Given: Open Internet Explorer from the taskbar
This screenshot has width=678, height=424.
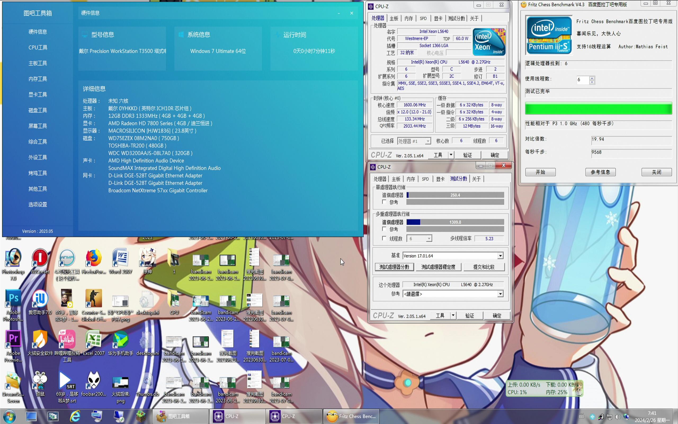Looking at the screenshot, I should pos(75,416).
